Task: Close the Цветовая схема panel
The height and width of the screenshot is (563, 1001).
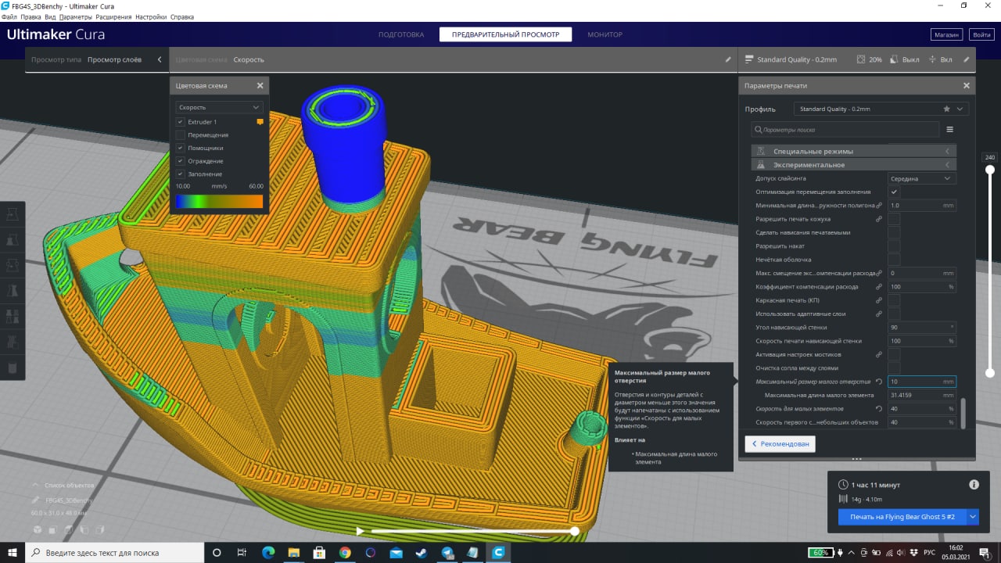Action: [260, 86]
